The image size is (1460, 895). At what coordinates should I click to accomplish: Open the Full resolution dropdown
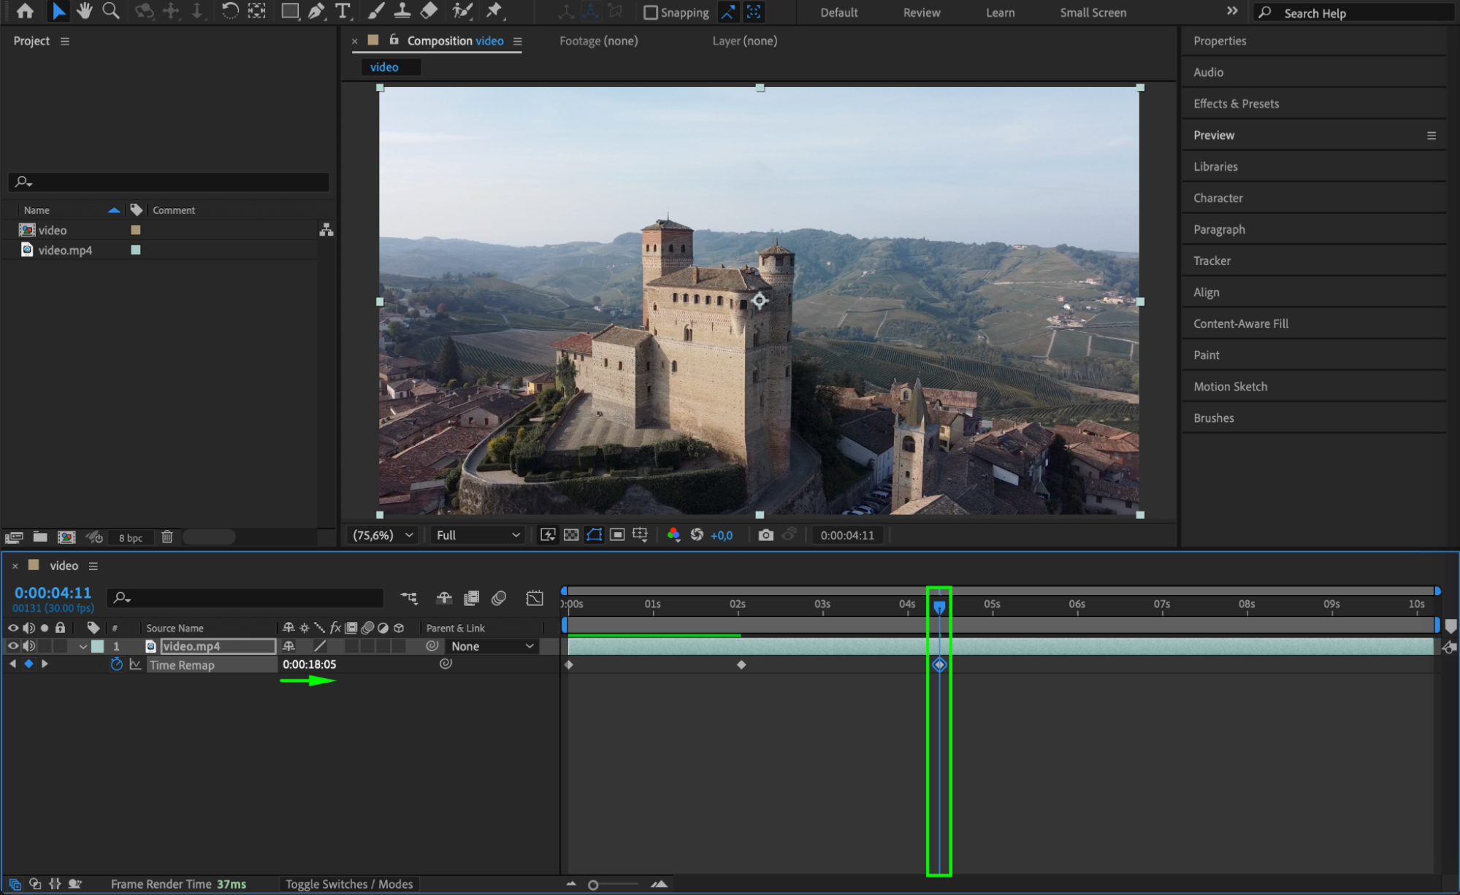[x=478, y=535]
